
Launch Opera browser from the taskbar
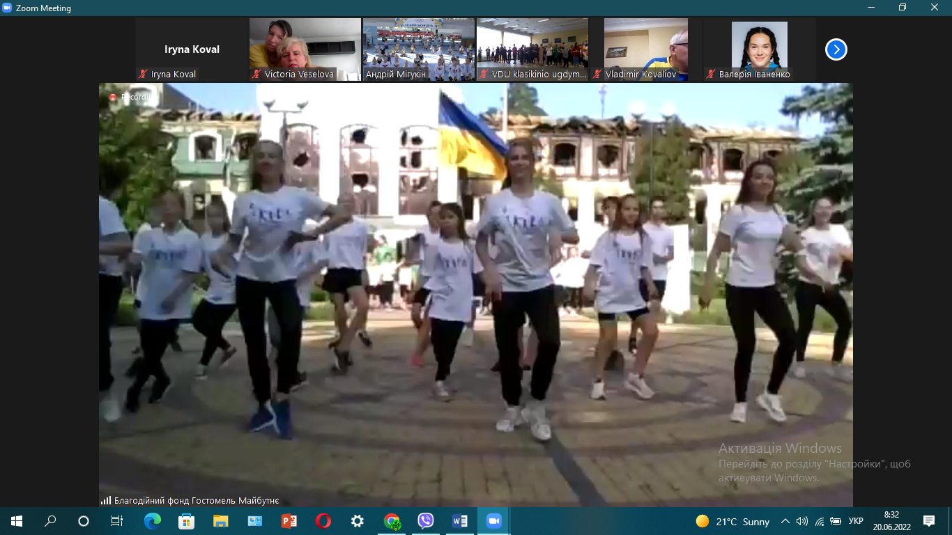click(x=323, y=521)
